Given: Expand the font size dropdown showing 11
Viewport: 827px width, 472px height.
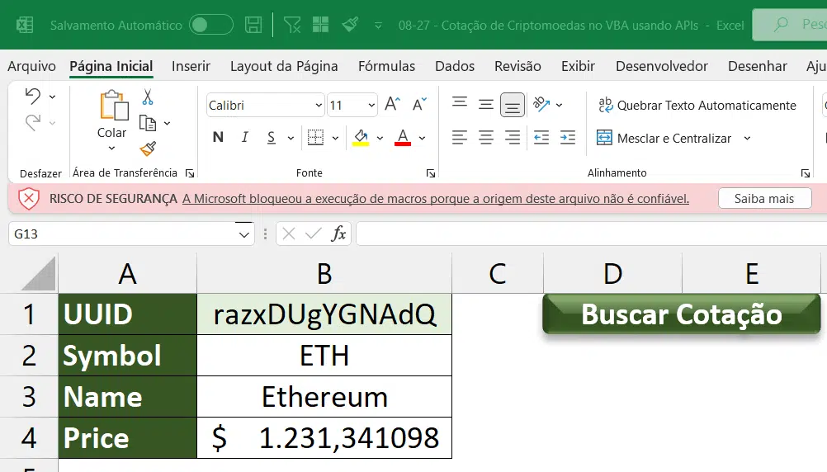Looking at the screenshot, I should [x=371, y=106].
